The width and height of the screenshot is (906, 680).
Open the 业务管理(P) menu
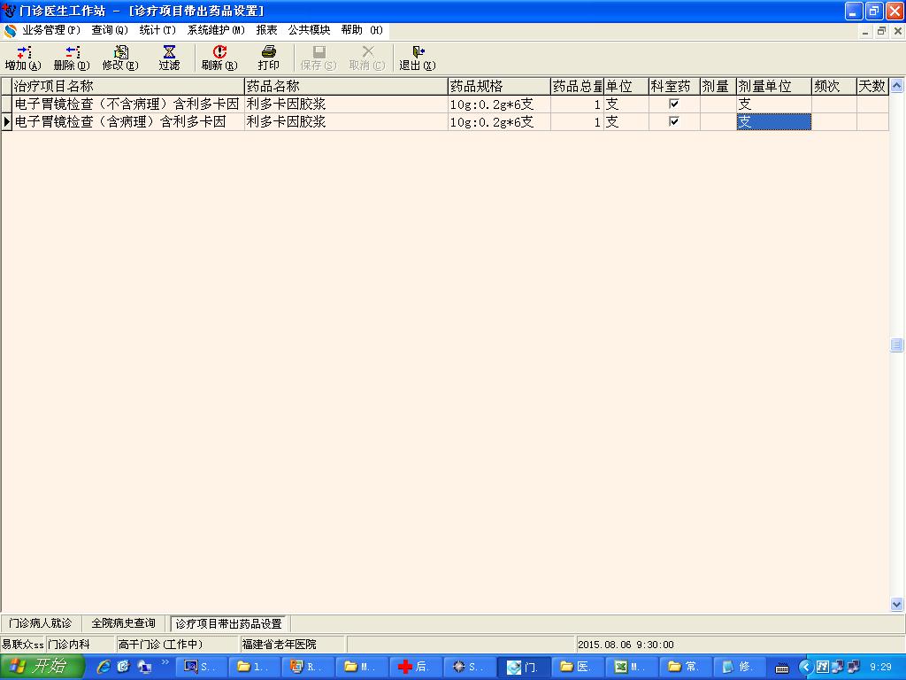(x=50, y=30)
